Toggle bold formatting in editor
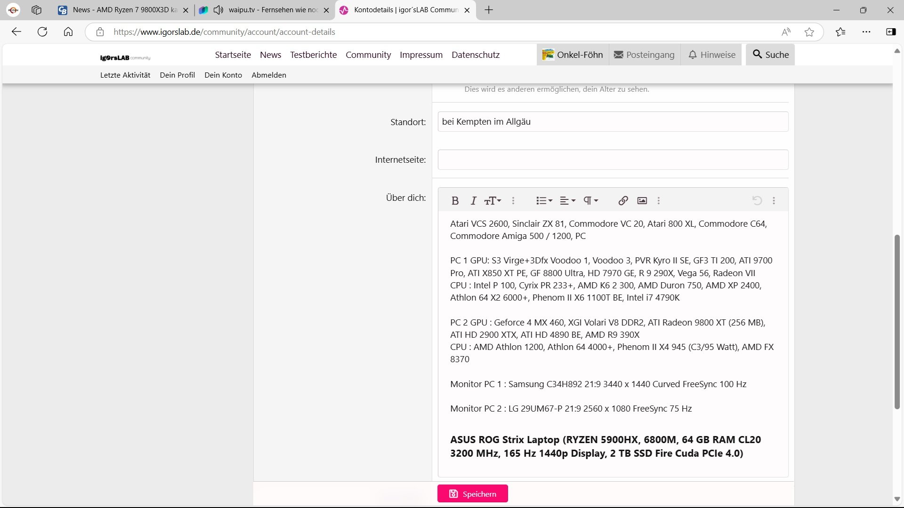 [x=455, y=201]
